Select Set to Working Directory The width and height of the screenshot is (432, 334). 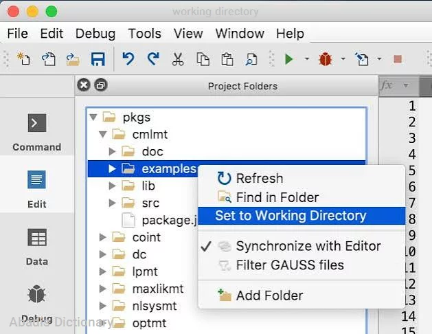point(302,216)
